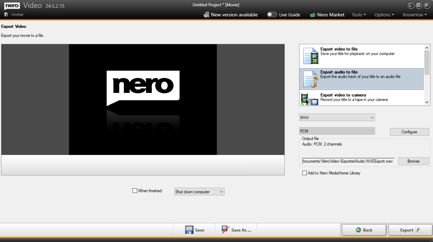Open the KnowHow menu

[415, 15]
